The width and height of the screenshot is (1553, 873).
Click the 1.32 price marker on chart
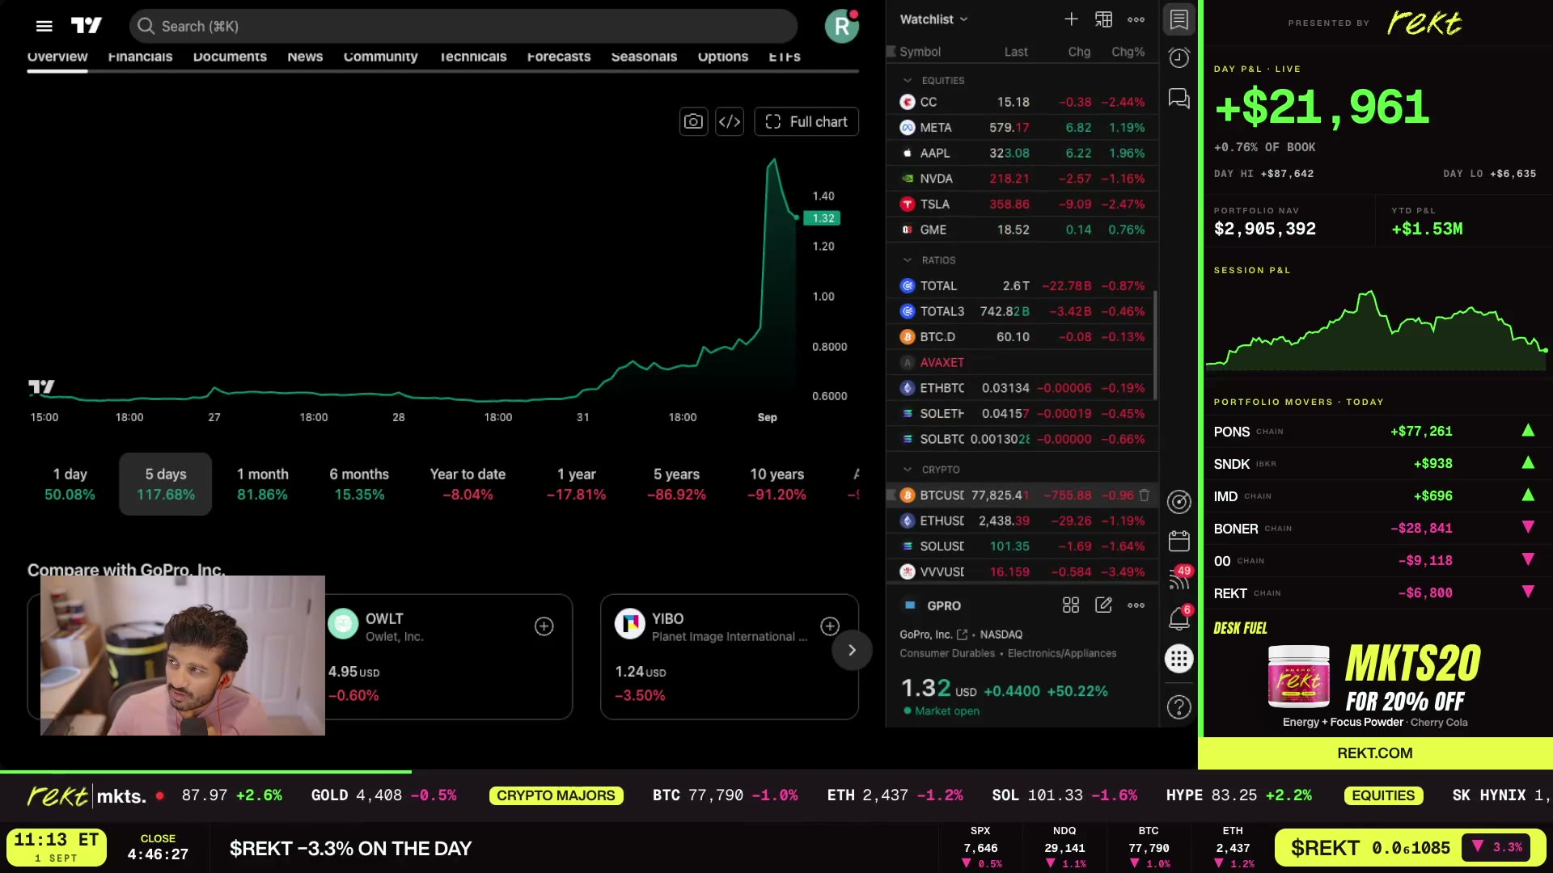click(x=823, y=218)
